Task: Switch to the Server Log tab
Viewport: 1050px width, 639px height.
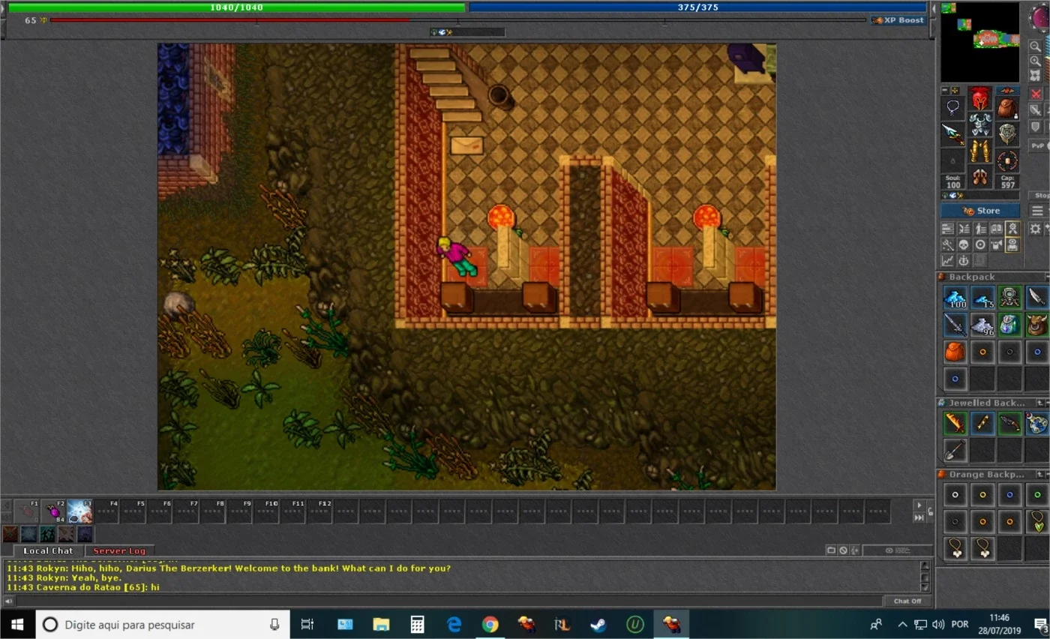Action: point(119,550)
